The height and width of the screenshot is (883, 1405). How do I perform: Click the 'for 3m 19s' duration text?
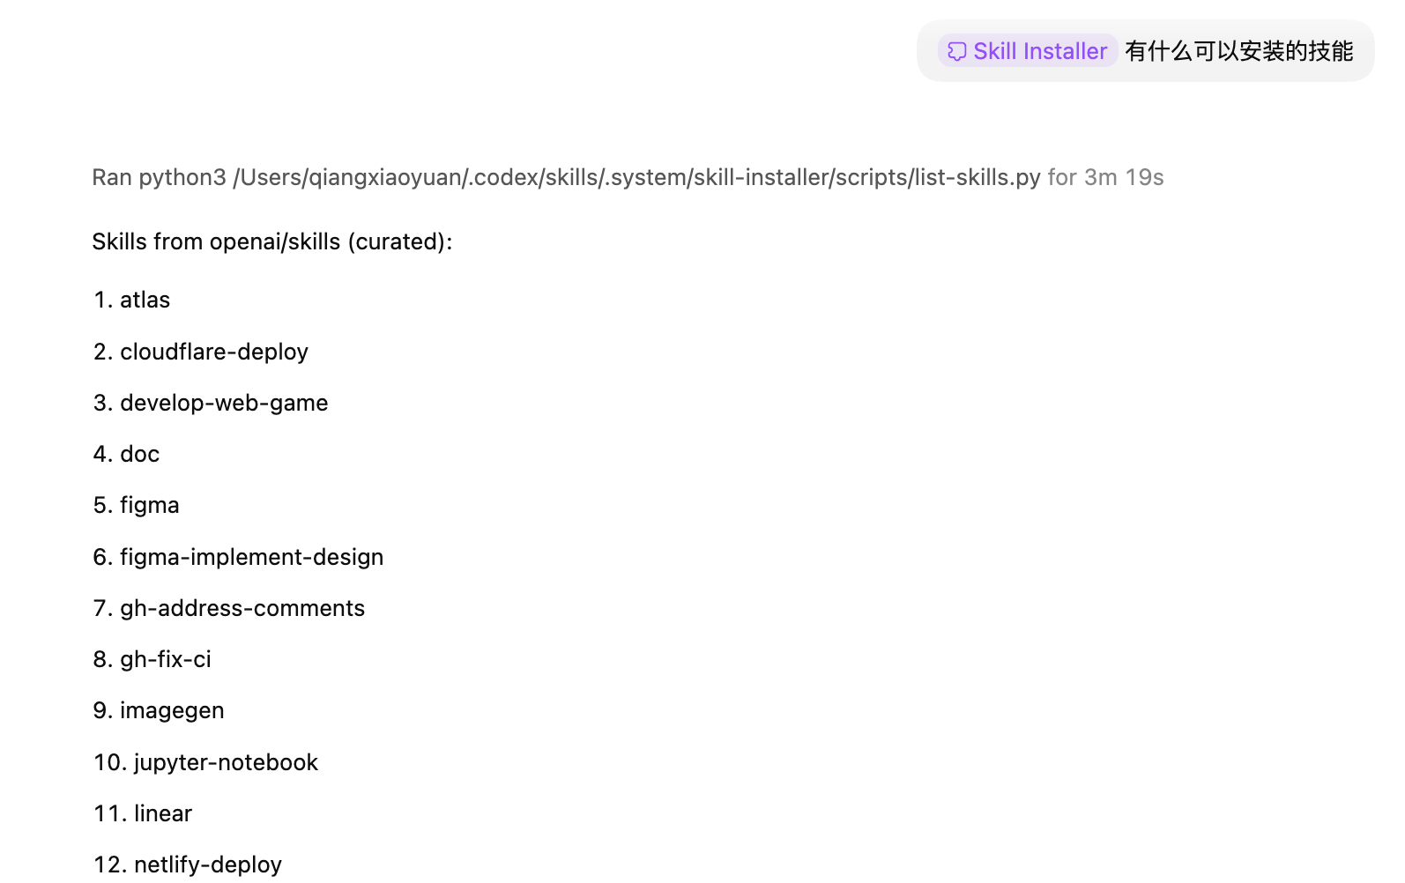coord(1105,177)
